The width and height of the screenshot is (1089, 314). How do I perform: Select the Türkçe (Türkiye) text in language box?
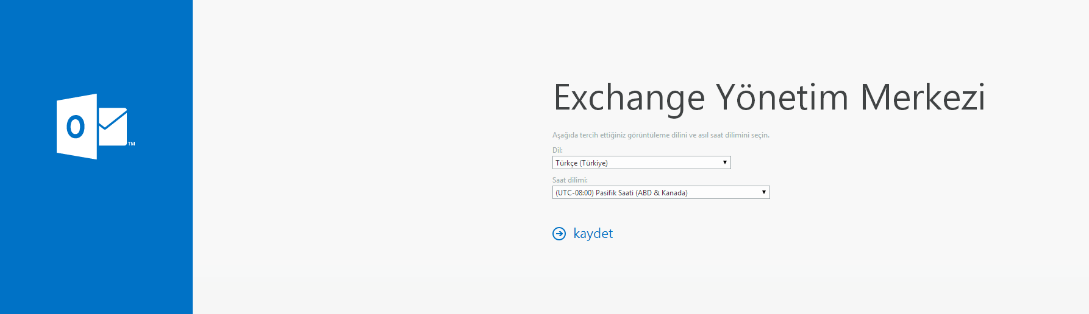coord(582,163)
